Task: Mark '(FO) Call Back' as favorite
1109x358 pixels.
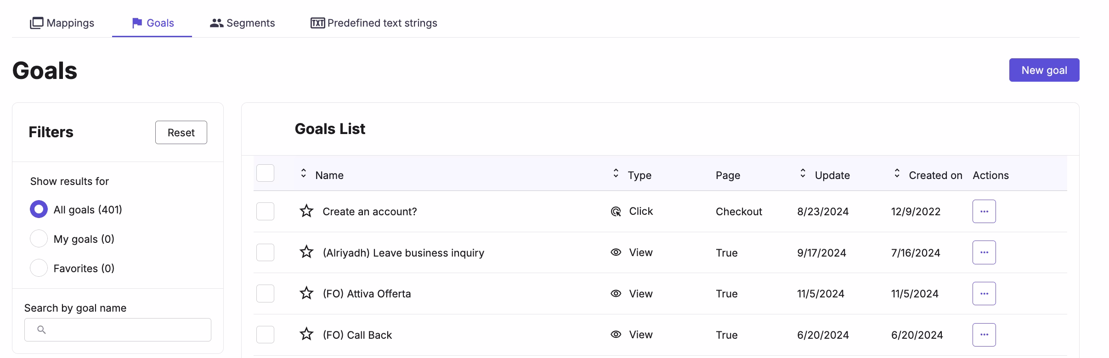Action: pos(306,334)
